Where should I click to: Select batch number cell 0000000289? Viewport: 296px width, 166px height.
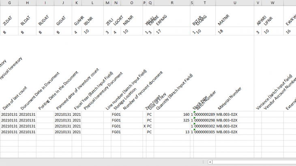[204, 115]
